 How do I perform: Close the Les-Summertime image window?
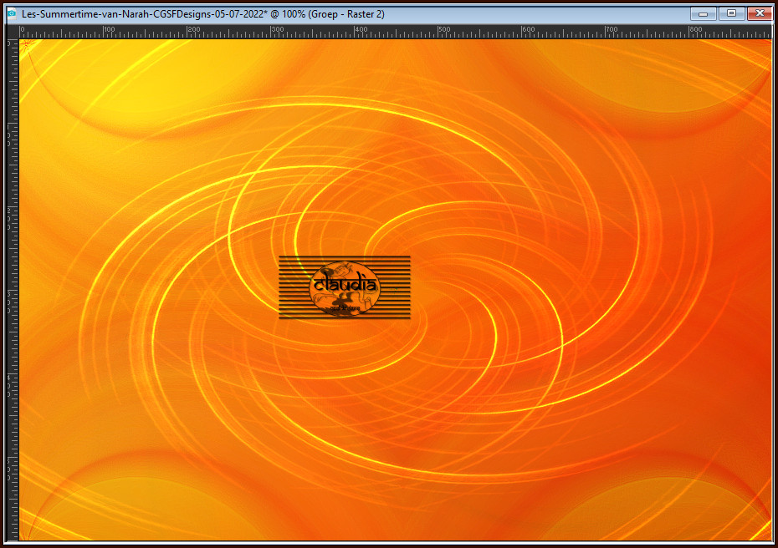[x=760, y=14]
